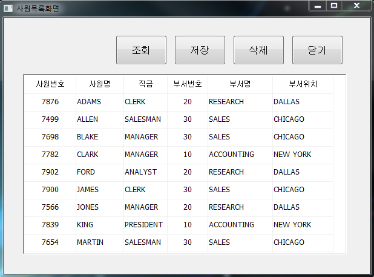Click the ANALYST job cell
Image resolution: width=374 pixels, height=277 pixels.
tap(145, 172)
